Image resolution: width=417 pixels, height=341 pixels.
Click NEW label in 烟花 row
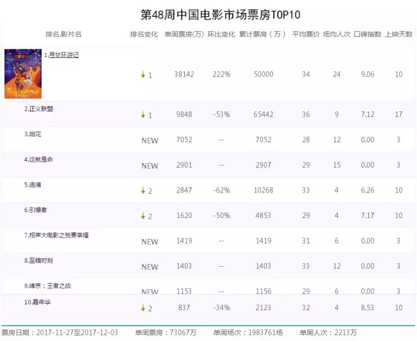(150, 140)
